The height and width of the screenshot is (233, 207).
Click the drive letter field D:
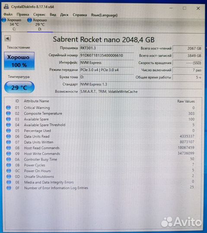click(x=107, y=77)
